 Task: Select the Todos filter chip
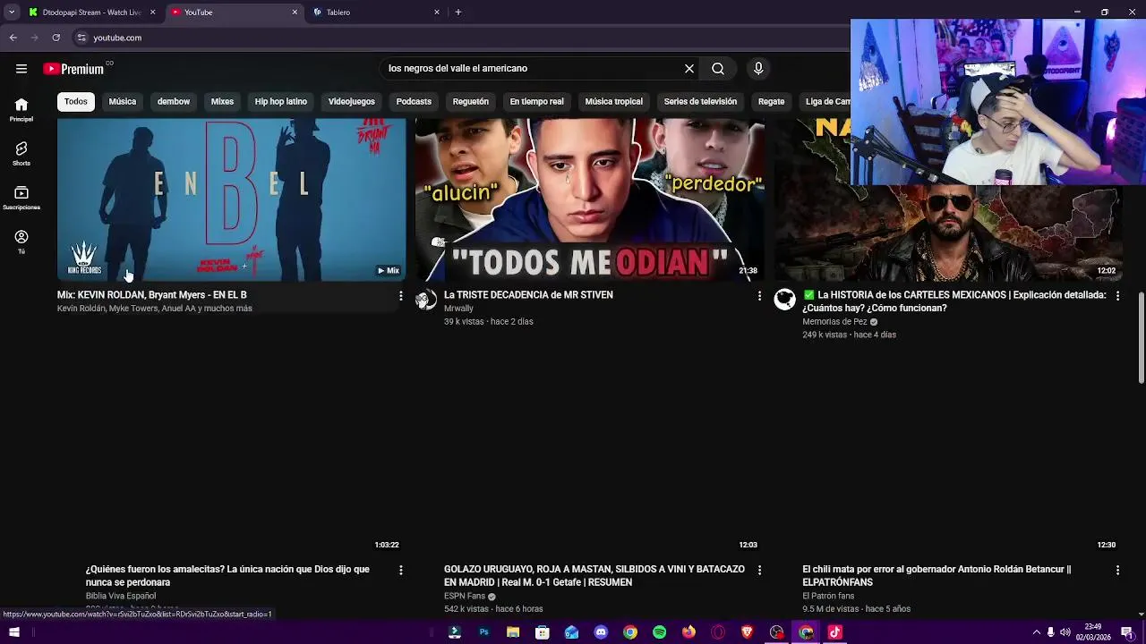coord(76,102)
